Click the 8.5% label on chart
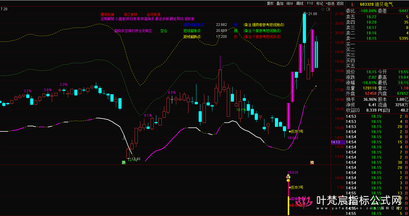 172,93
